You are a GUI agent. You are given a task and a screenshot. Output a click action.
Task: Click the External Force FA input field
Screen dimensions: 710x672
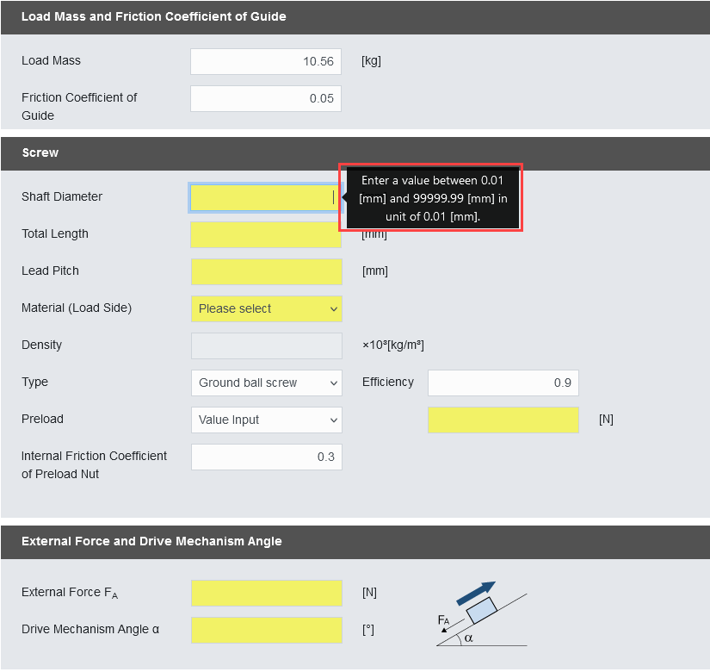(266, 593)
